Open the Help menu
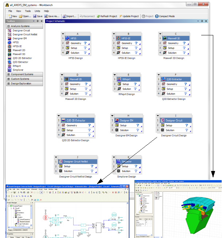 coord(46,11)
